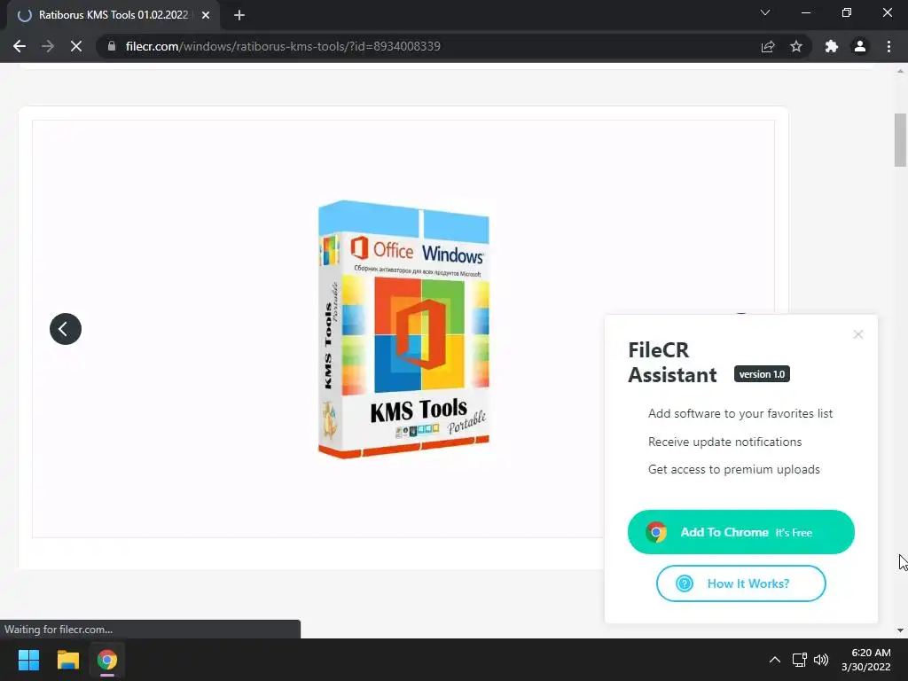Click the scrollbar up arrow

(900, 71)
